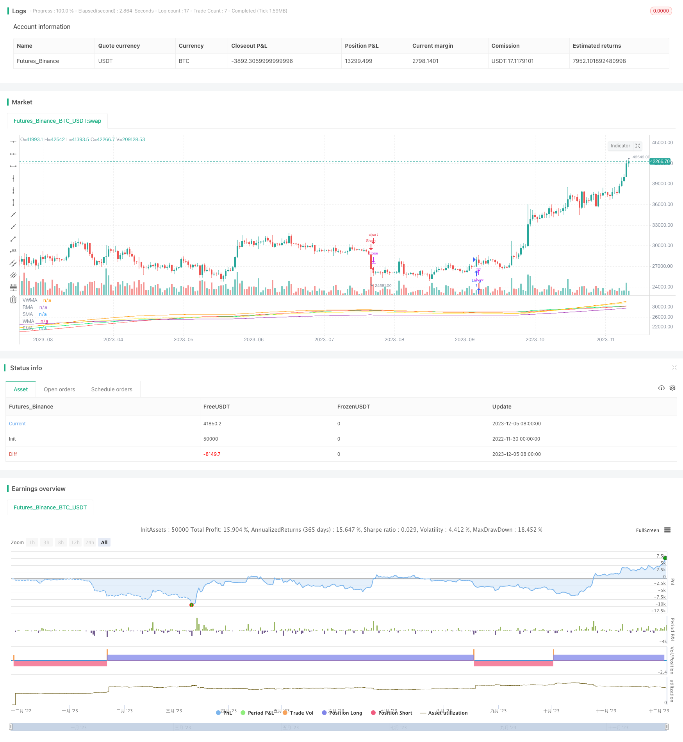Click the SMA indicator label
The width and height of the screenshot is (683, 742).
(x=28, y=314)
